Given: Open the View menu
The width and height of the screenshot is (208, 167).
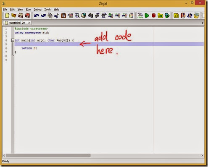Looking at the screenshot, I should pos(20,9).
